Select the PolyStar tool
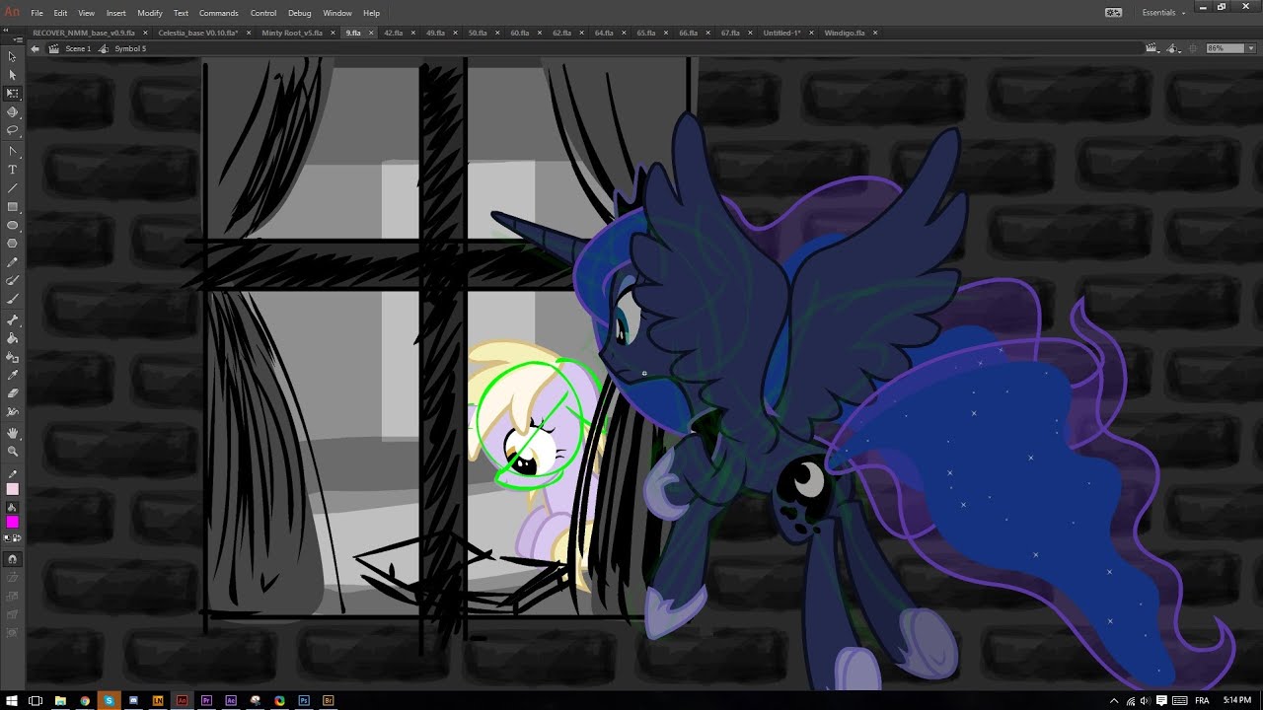 pyautogui.click(x=12, y=244)
